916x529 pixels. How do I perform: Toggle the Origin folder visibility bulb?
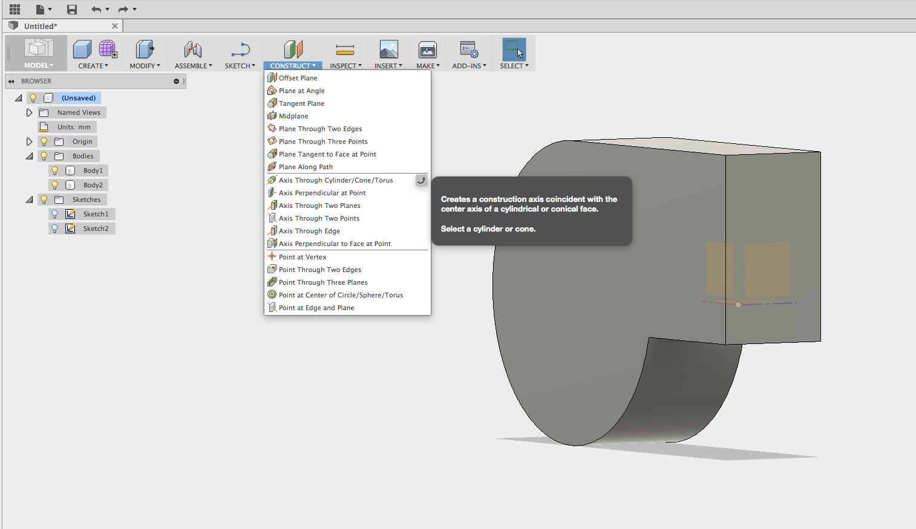coord(43,141)
